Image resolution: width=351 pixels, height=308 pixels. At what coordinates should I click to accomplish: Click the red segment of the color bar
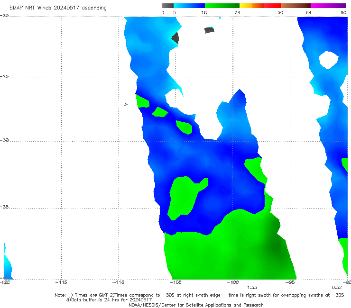tap(272, 6)
